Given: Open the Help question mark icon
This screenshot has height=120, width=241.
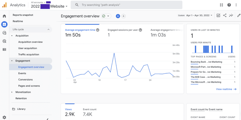Looking at the screenshot, I should pos(229,5).
